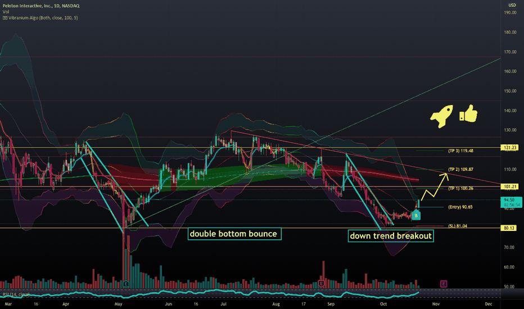Image resolution: width=524 pixels, height=309 pixels.
Task: Click the 190.00 price axis label
Action: point(510,13)
